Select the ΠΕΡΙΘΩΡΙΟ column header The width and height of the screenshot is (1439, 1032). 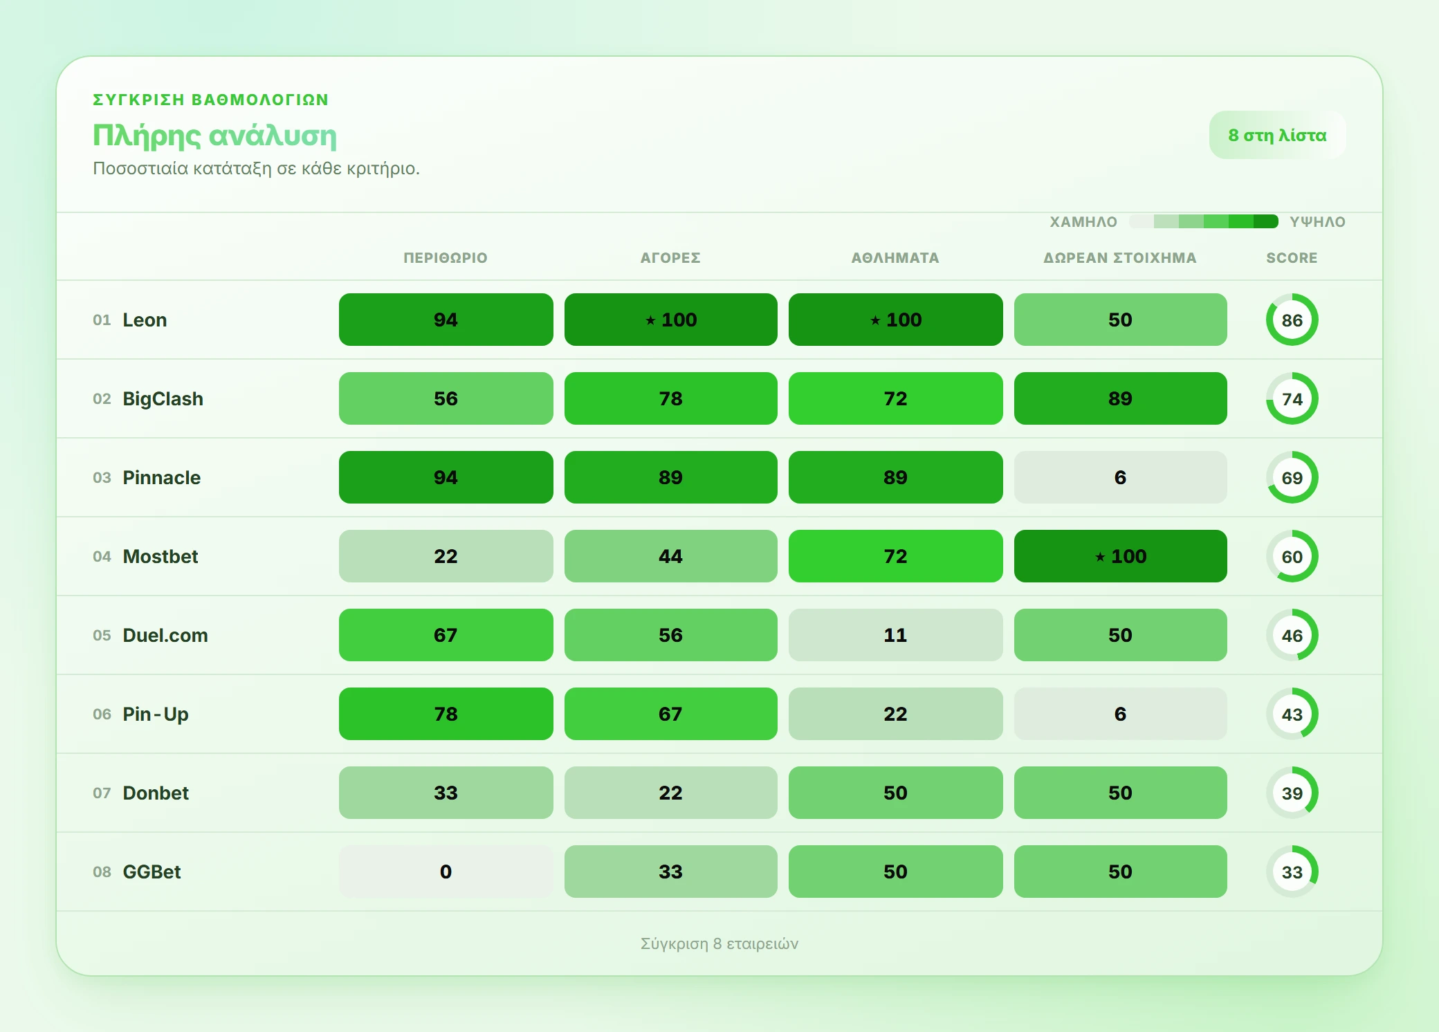(x=446, y=258)
